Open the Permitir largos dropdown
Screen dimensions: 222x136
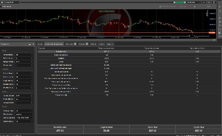[x=24, y=73]
